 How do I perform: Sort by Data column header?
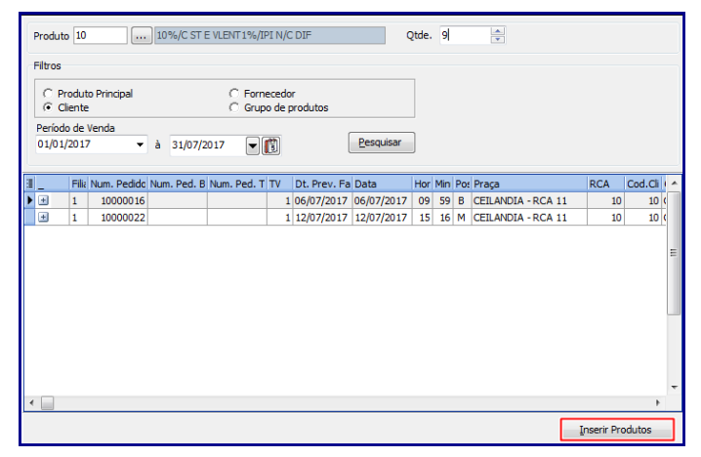point(383,184)
